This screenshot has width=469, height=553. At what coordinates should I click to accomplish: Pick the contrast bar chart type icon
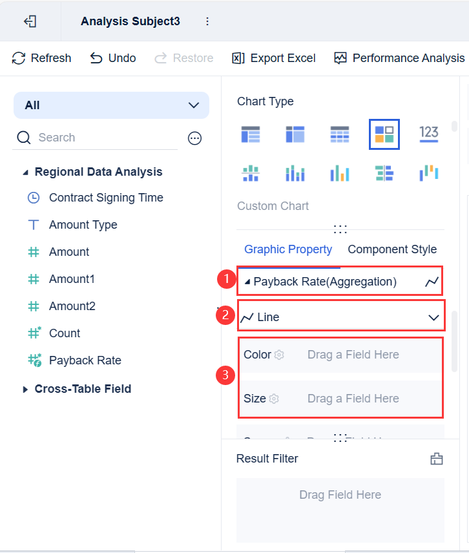click(384, 173)
